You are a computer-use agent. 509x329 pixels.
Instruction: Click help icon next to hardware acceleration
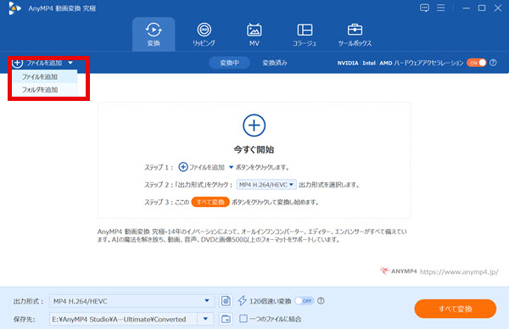pos(493,63)
